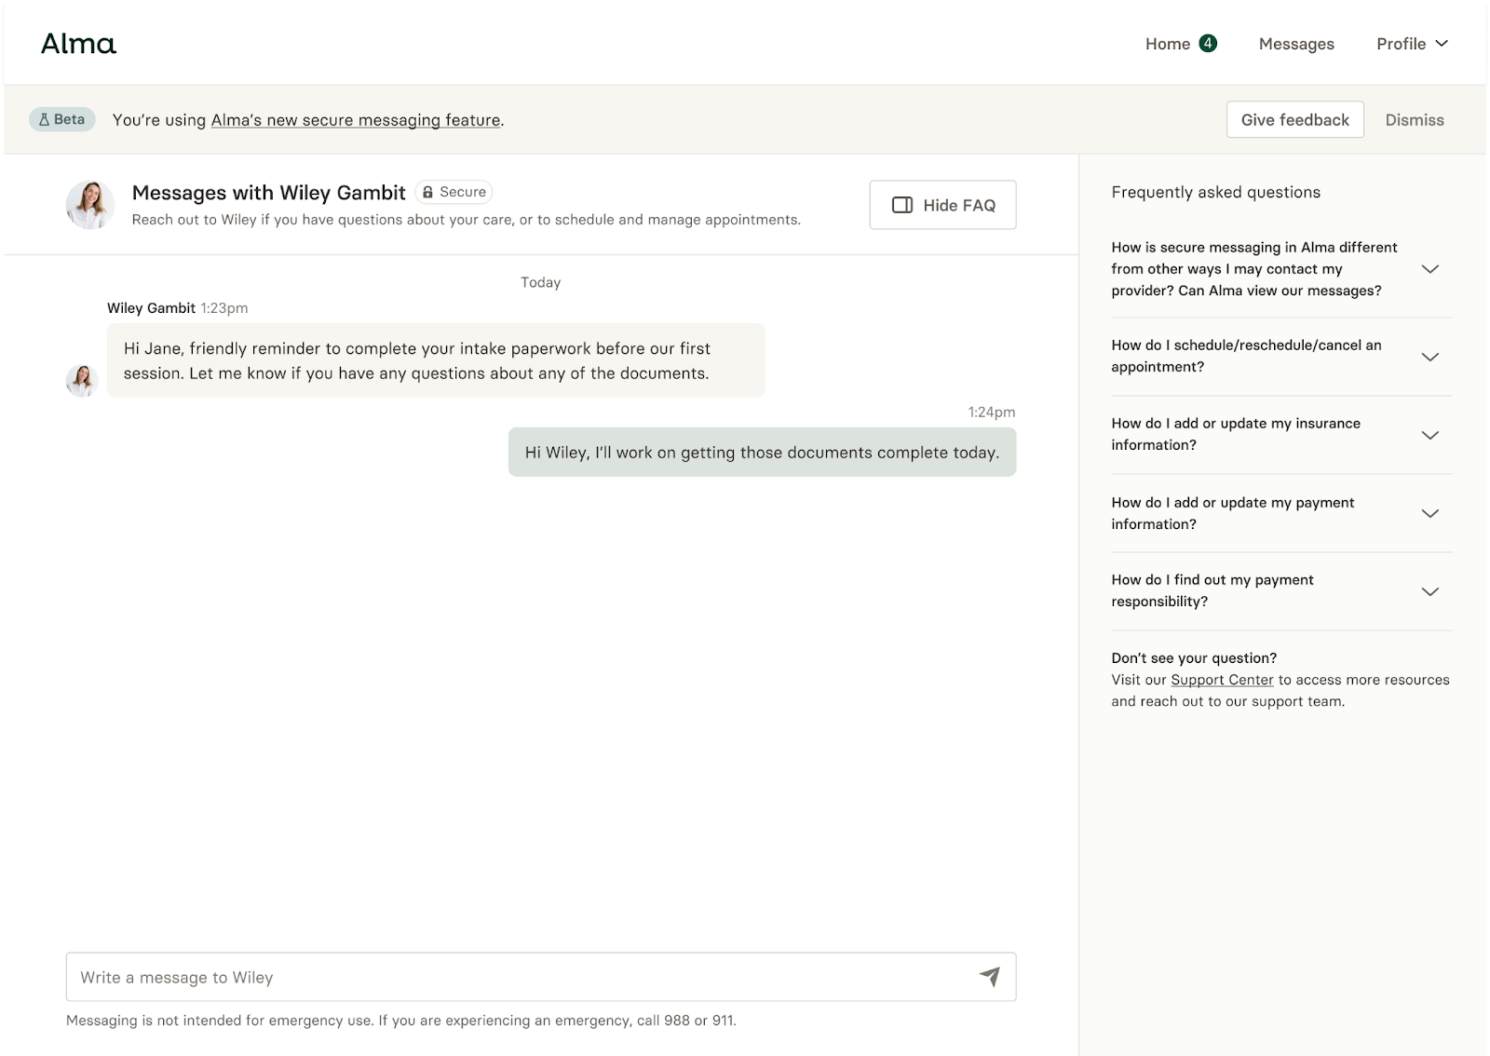Click the send message paper plane icon
The width and height of the screenshot is (1490, 1056).
[989, 976]
